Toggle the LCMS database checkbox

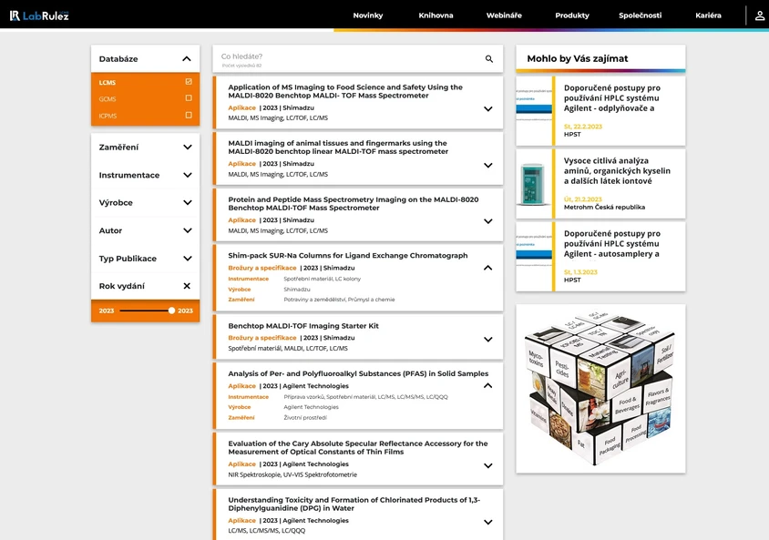click(189, 82)
